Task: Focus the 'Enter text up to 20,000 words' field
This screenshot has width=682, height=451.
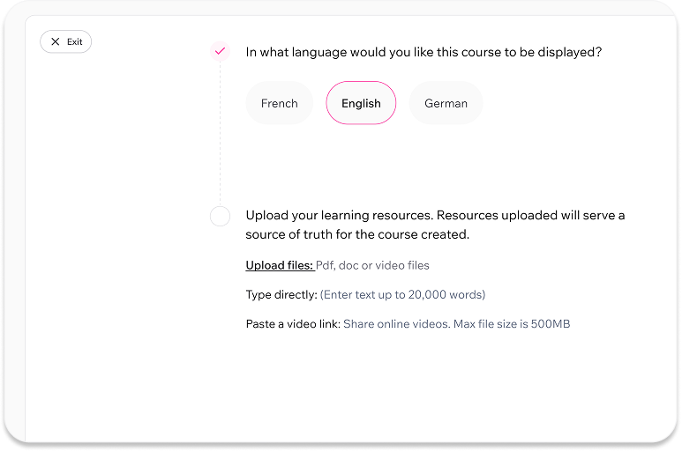Action: (x=402, y=295)
